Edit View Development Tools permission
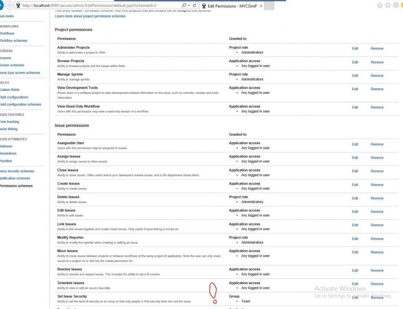Image resolution: width=403 pixels, height=309 pixels. pyautogui.click(x=355, y=89)
